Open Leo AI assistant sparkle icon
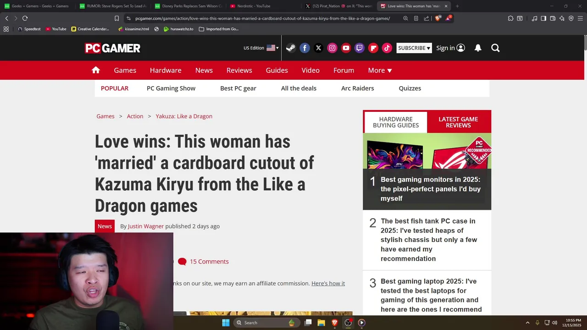 pos(562,18)
